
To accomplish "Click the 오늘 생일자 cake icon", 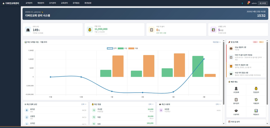I will [x=231, y=48].
